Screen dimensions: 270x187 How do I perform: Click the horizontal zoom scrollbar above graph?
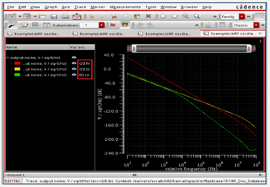(x=191, y=49)
